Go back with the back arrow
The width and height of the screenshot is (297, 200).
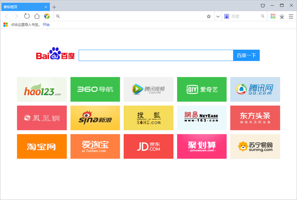coord(7,16)
